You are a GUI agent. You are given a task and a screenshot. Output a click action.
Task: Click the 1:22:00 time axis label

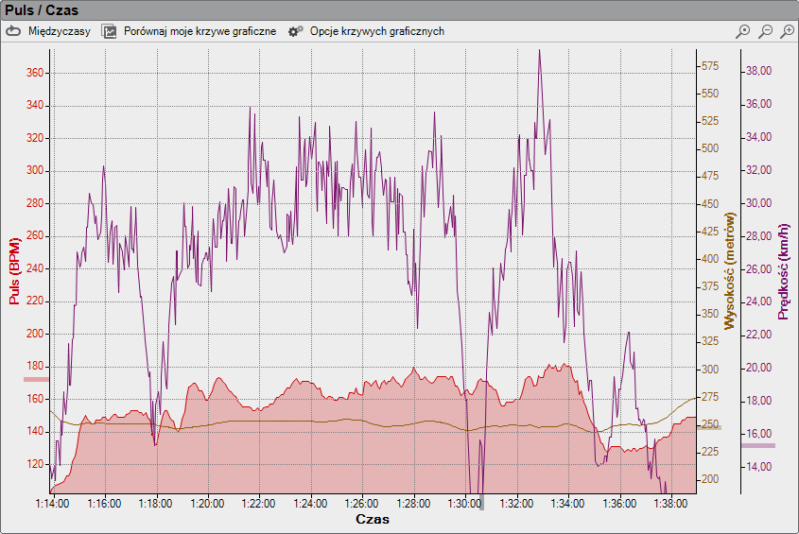click(x=257, y=504)
